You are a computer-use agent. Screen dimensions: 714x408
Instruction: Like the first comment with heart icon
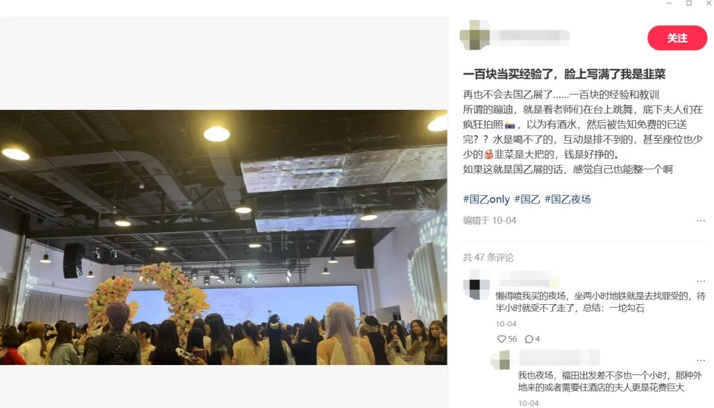[501, 339]
